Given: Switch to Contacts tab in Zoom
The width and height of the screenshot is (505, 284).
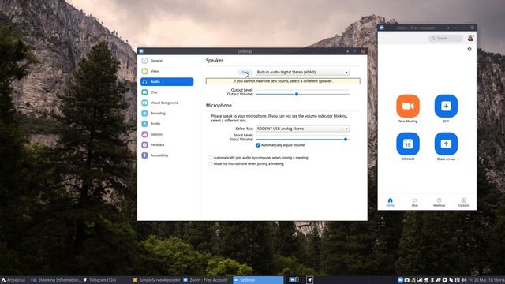Looking at the screenshot, I should click(x=463, y=202).
